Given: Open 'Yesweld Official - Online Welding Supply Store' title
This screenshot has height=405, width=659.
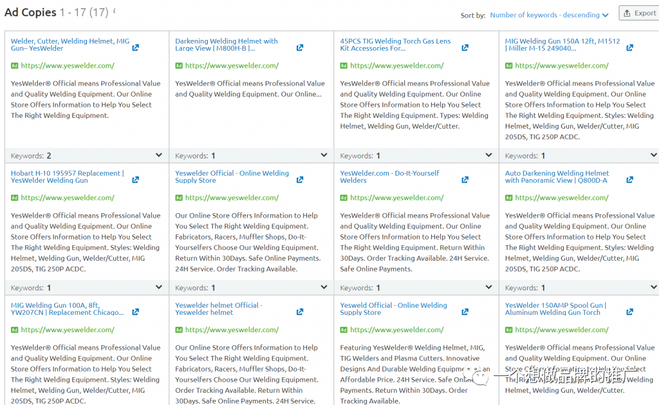Looking at the screenshot, I should (393, 308).
